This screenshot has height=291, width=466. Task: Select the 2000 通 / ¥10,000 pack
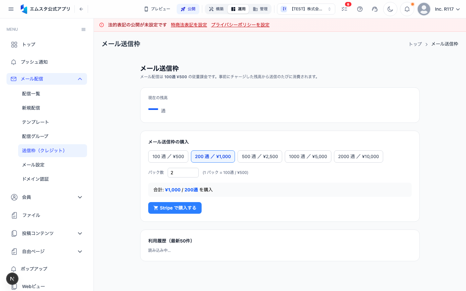(359, 156)
